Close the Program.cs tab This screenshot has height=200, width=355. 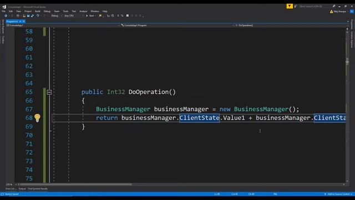(x=24, y=21)
